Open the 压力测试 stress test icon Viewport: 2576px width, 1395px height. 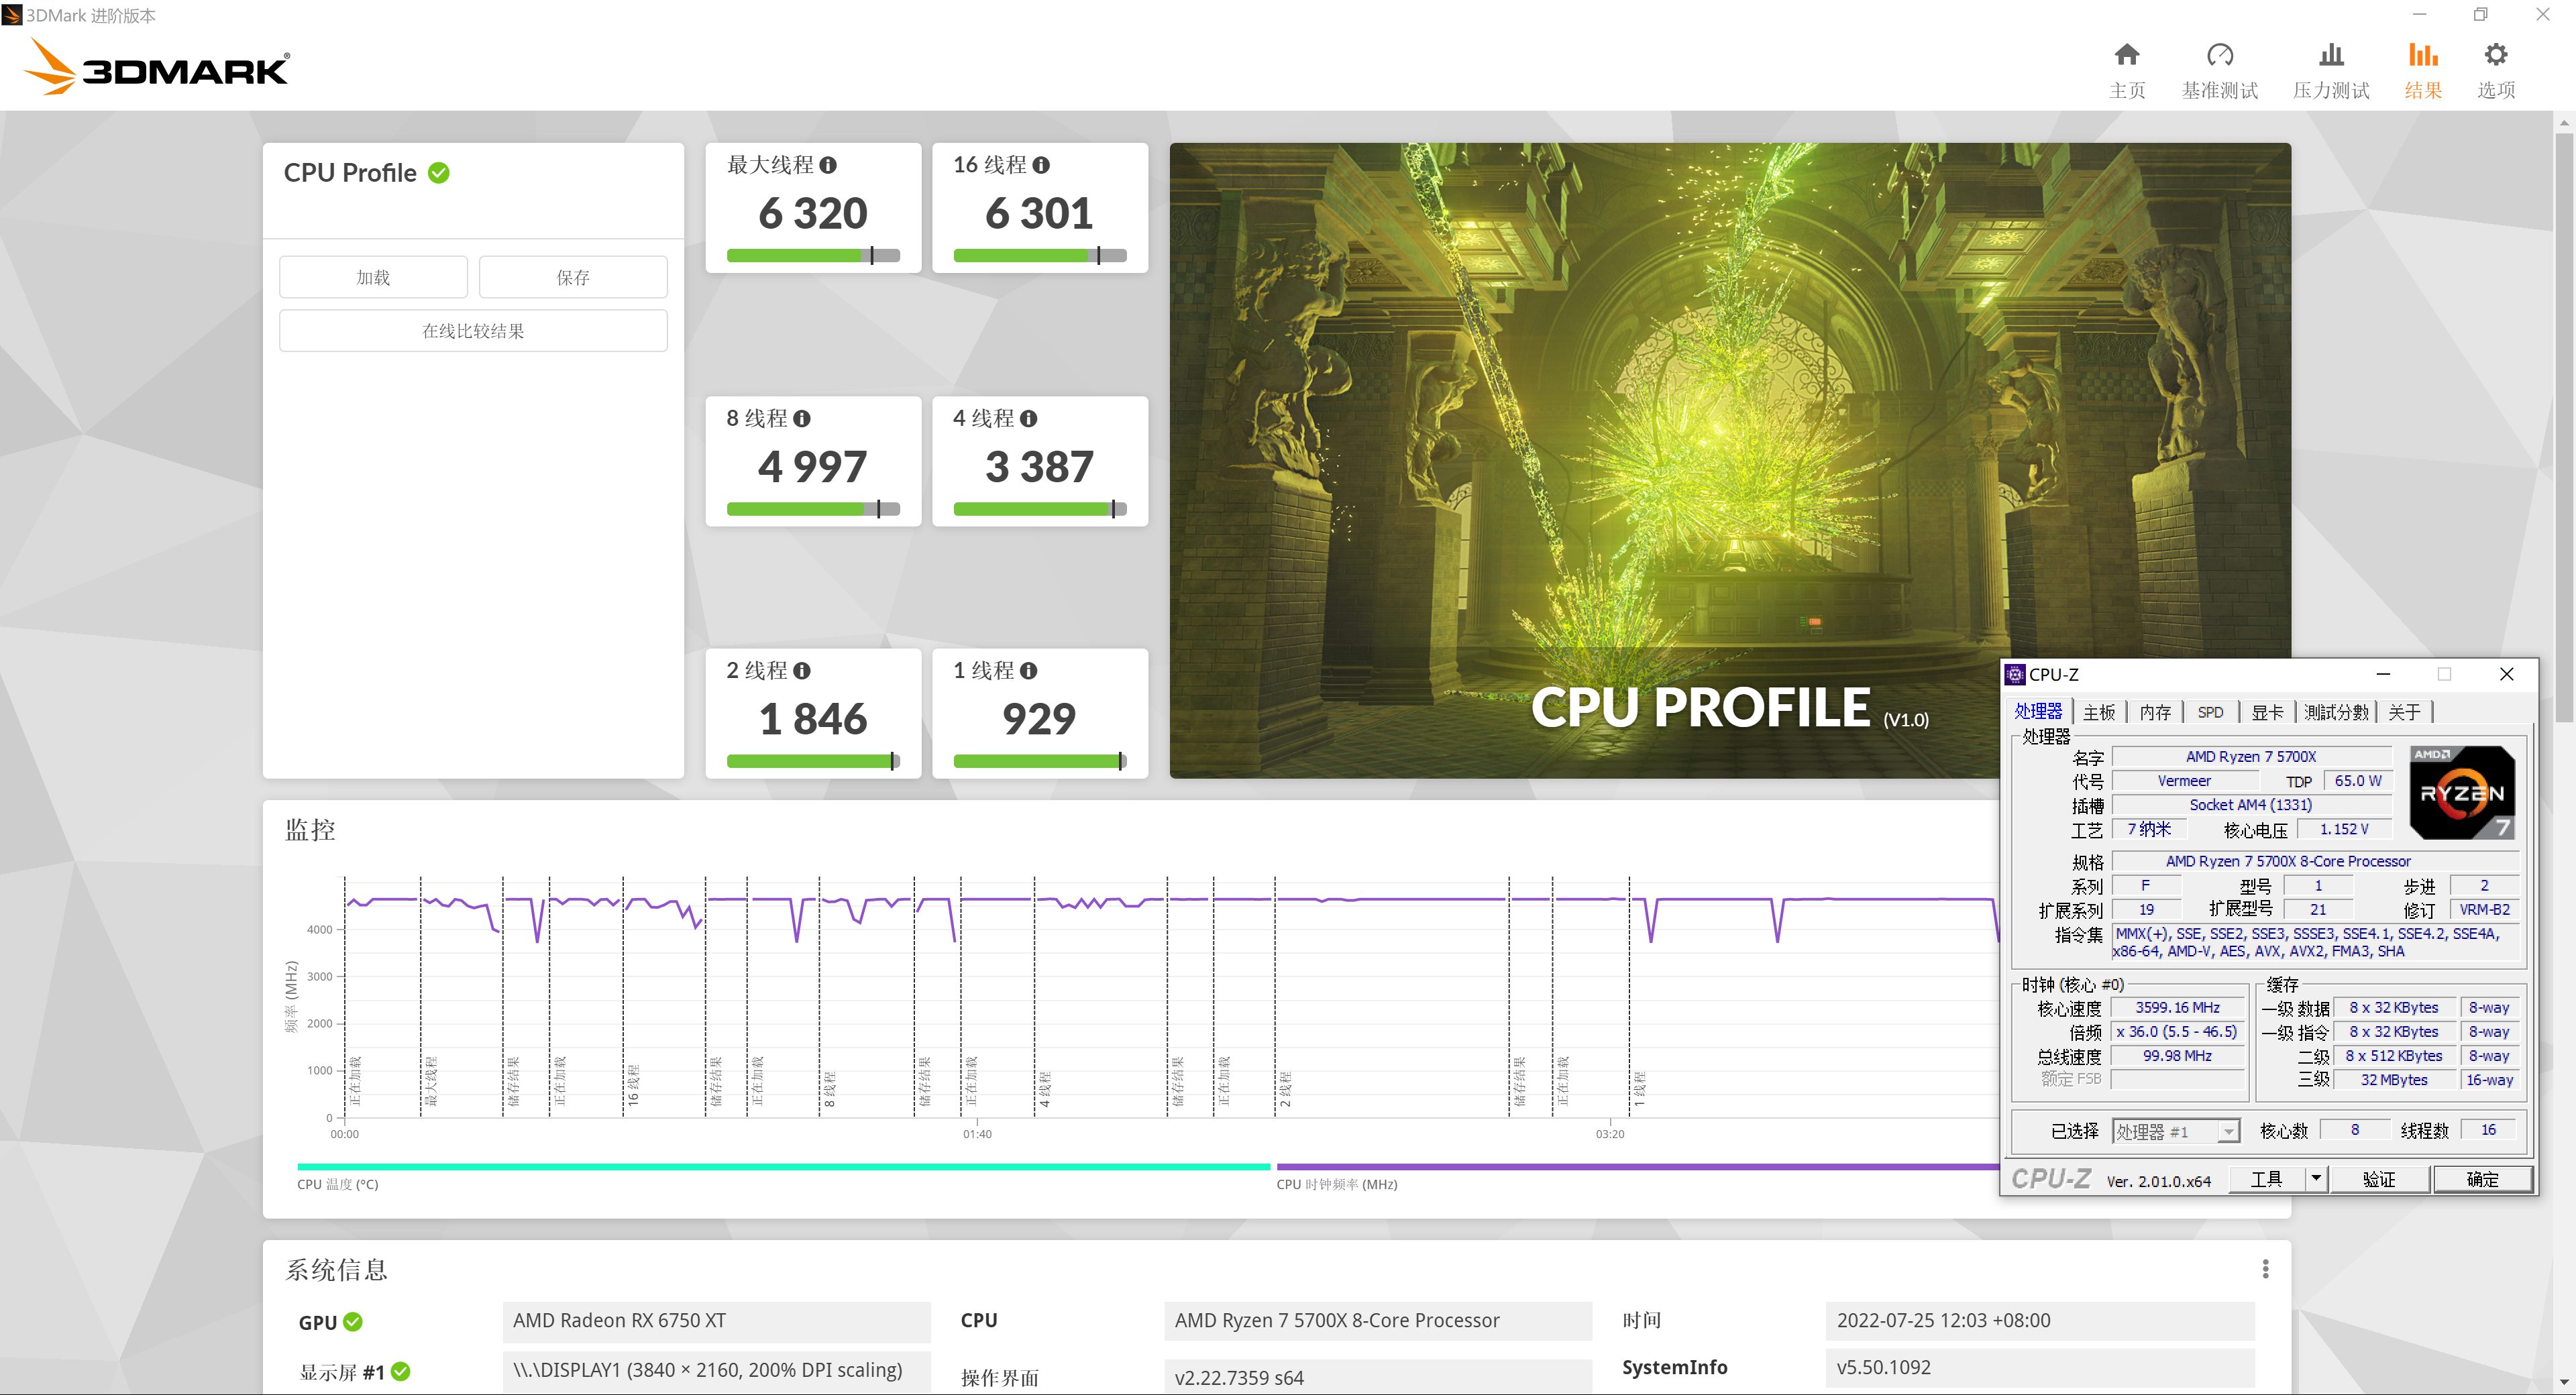[x=2331, y=55]
